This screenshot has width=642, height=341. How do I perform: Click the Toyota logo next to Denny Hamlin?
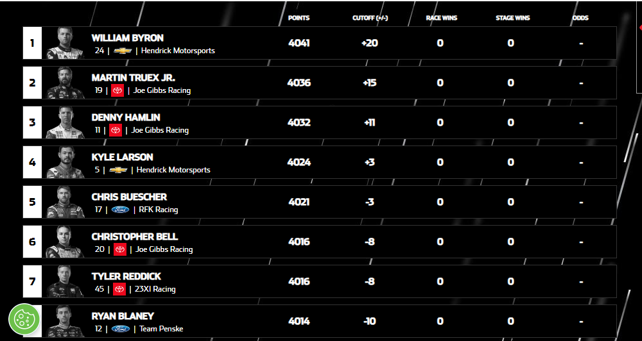[x=116, y=130]
